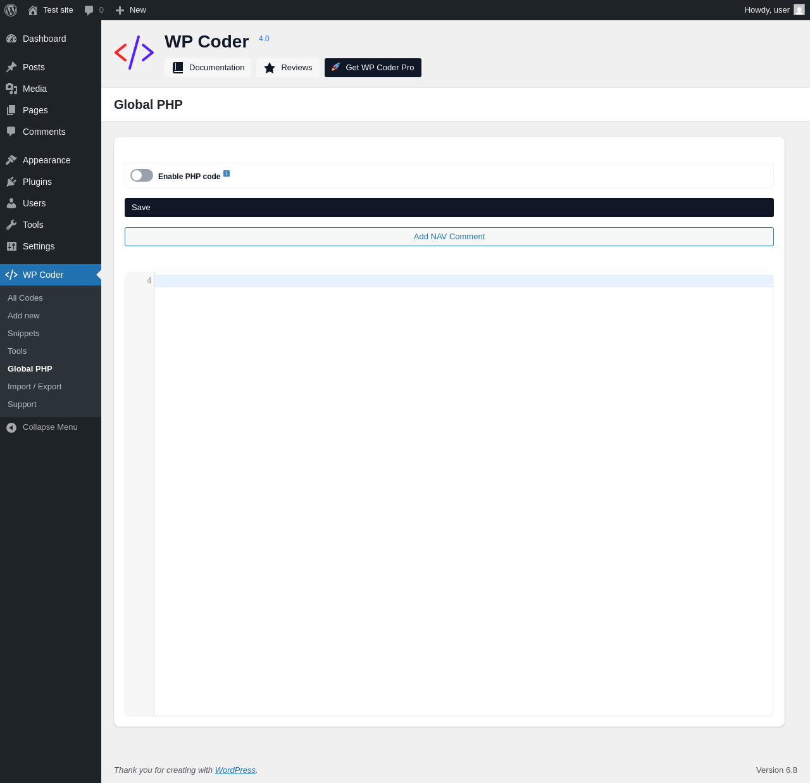Click Collapse Menu text

pos(50,427)
